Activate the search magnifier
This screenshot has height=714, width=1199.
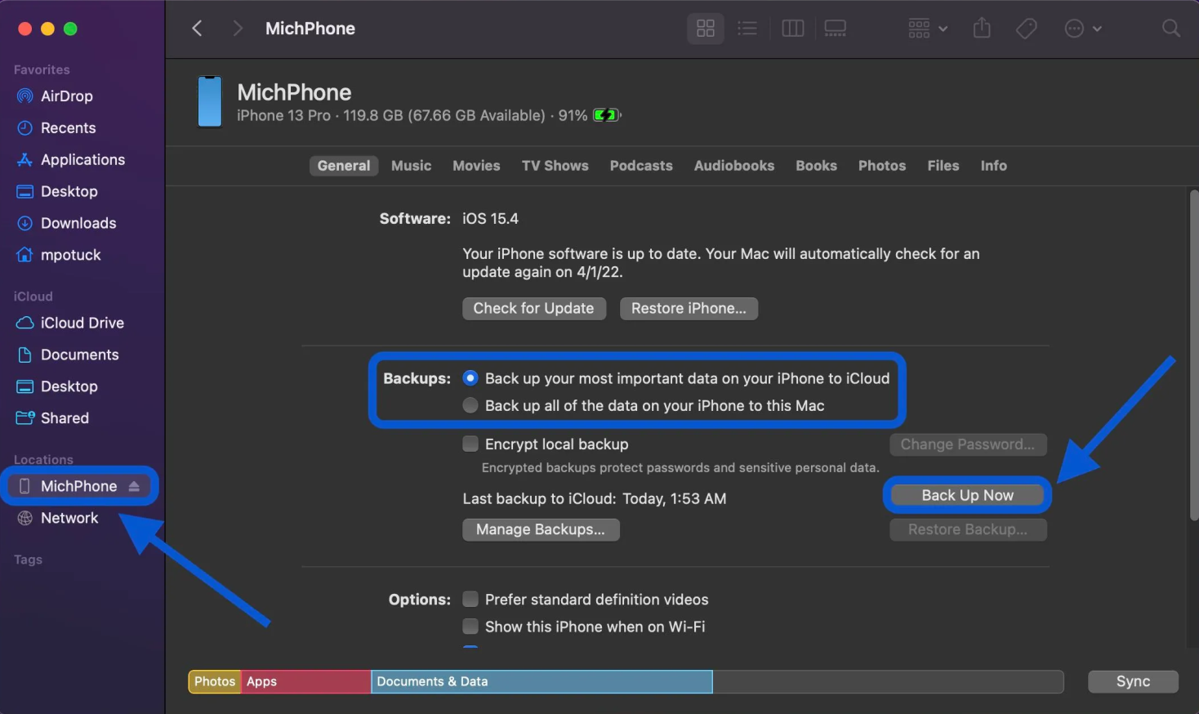tap(1170, 28)
